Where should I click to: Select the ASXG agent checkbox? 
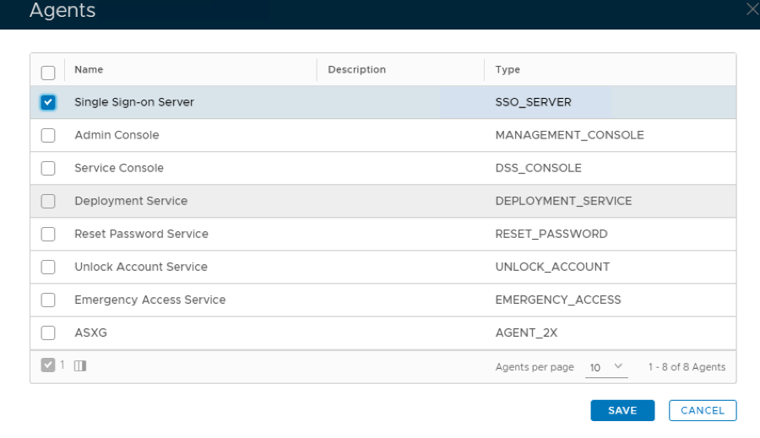[x=48, y=333]
